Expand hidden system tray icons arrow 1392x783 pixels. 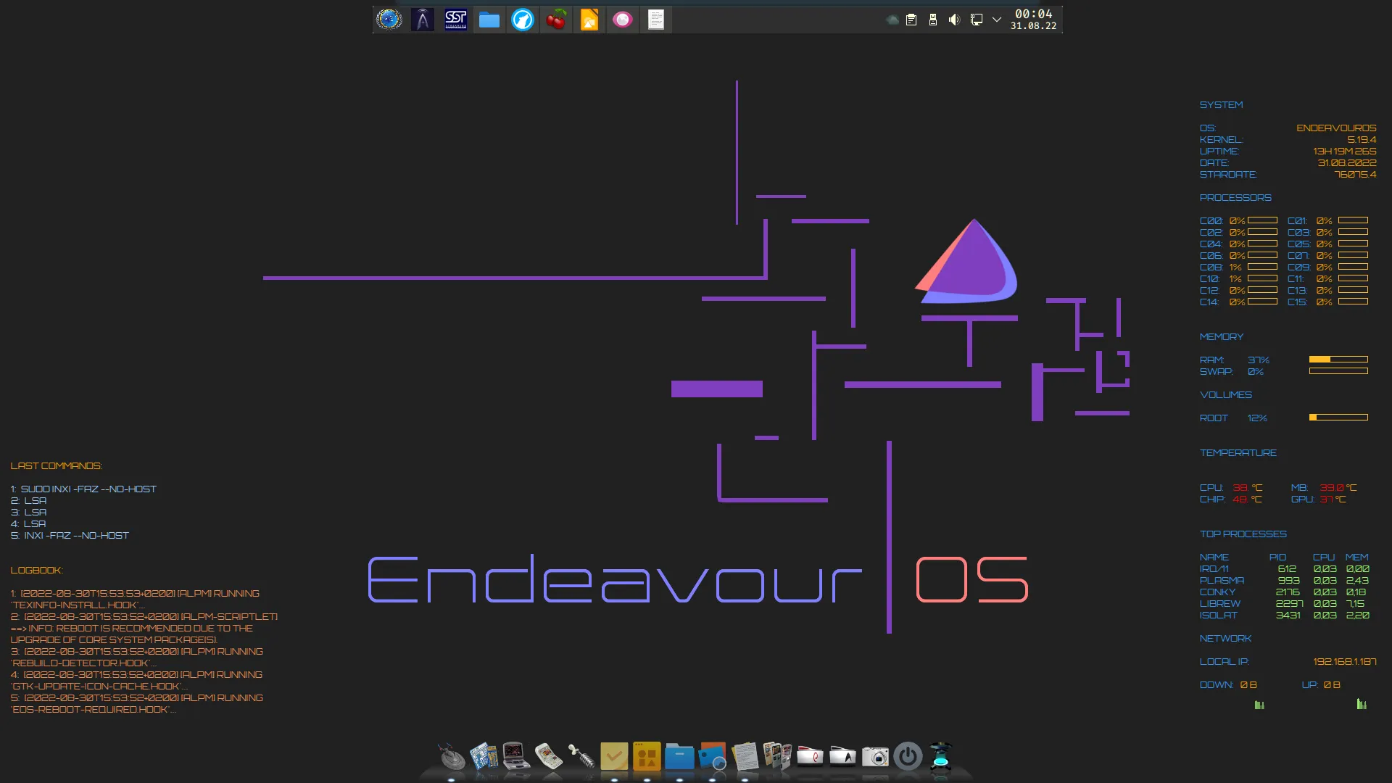997,20
